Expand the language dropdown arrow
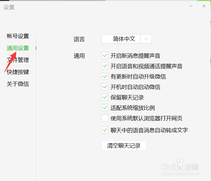Viewport: 211px width, 181px height. click(146, 39)
